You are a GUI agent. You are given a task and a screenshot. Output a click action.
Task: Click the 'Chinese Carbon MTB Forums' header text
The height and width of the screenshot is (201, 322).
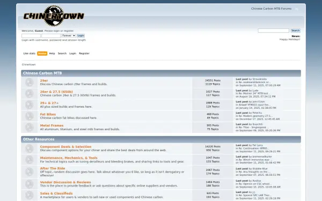(271, 9)
